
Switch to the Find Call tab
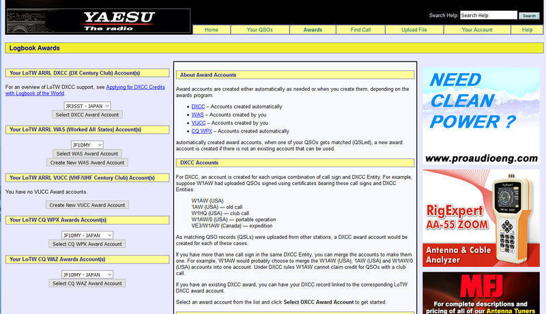[360, 30]
